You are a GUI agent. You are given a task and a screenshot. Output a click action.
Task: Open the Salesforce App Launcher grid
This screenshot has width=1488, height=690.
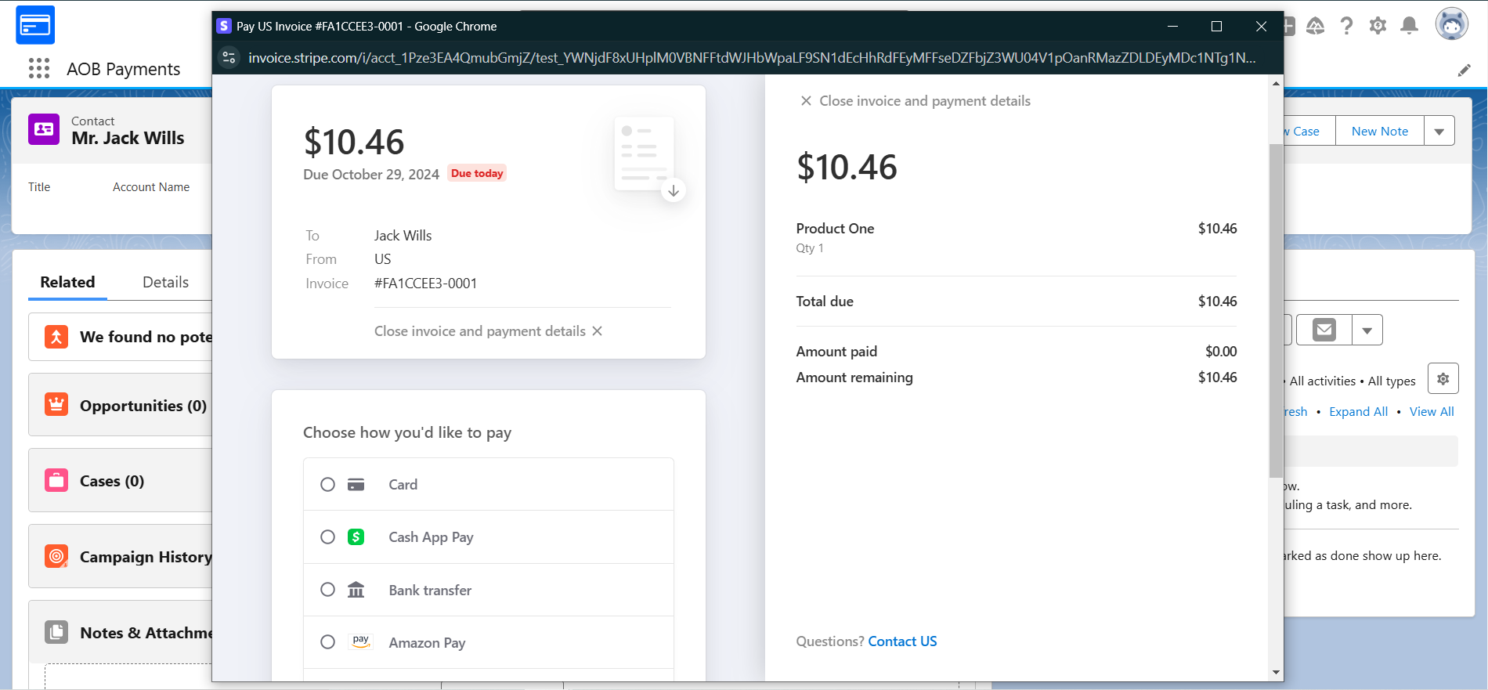click(39, 69)
